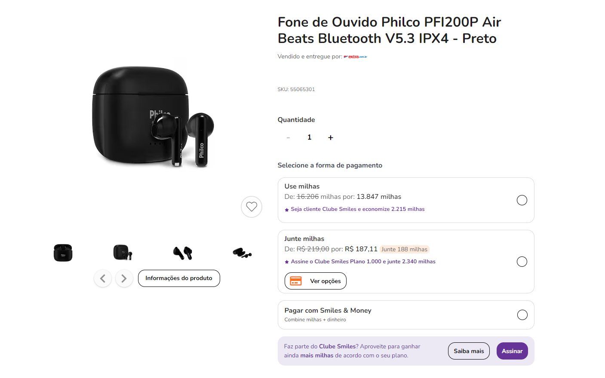
Task: Decrease quantity with minus sign
Action: pyautogui.click(x=288, y=137)
